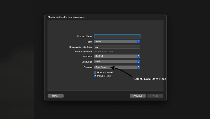The height and width of the screenshot is (119, 210).
Task: Go back with the Previous button
Action: pyautogui.click(x=138, y=96)
